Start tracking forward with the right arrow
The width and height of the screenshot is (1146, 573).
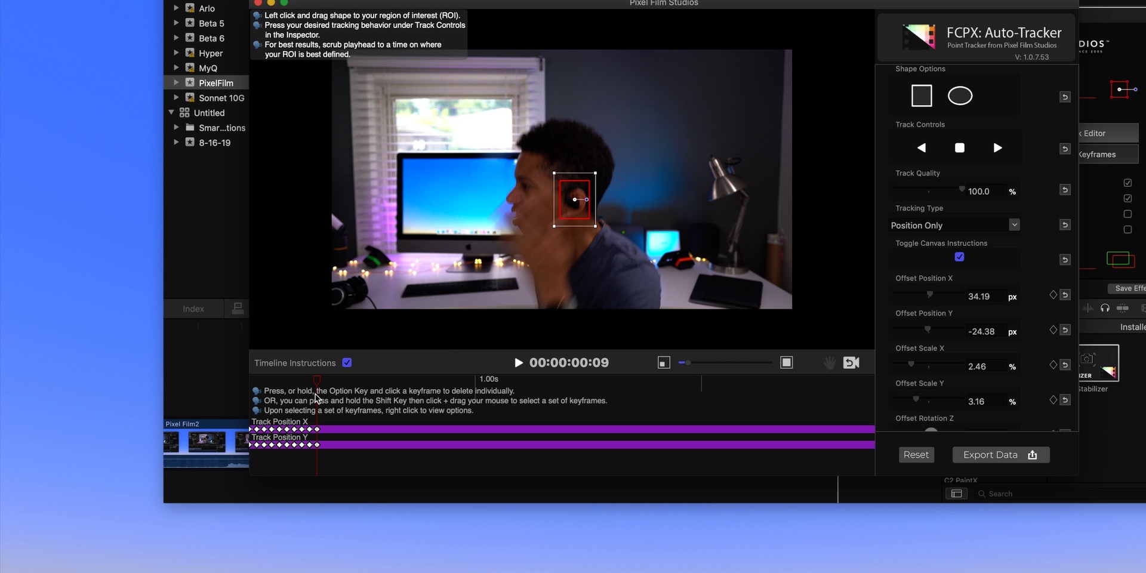click(x=997, y=147)
